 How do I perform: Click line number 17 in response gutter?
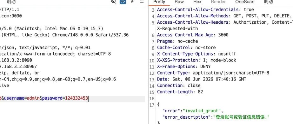[x=152, y=105]
